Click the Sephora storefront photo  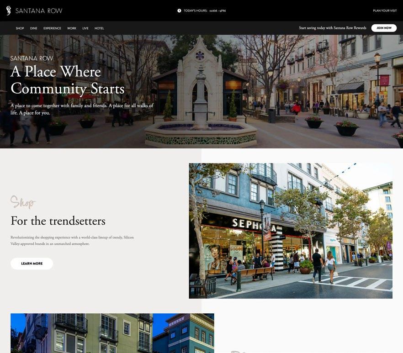tap(291, 231)
